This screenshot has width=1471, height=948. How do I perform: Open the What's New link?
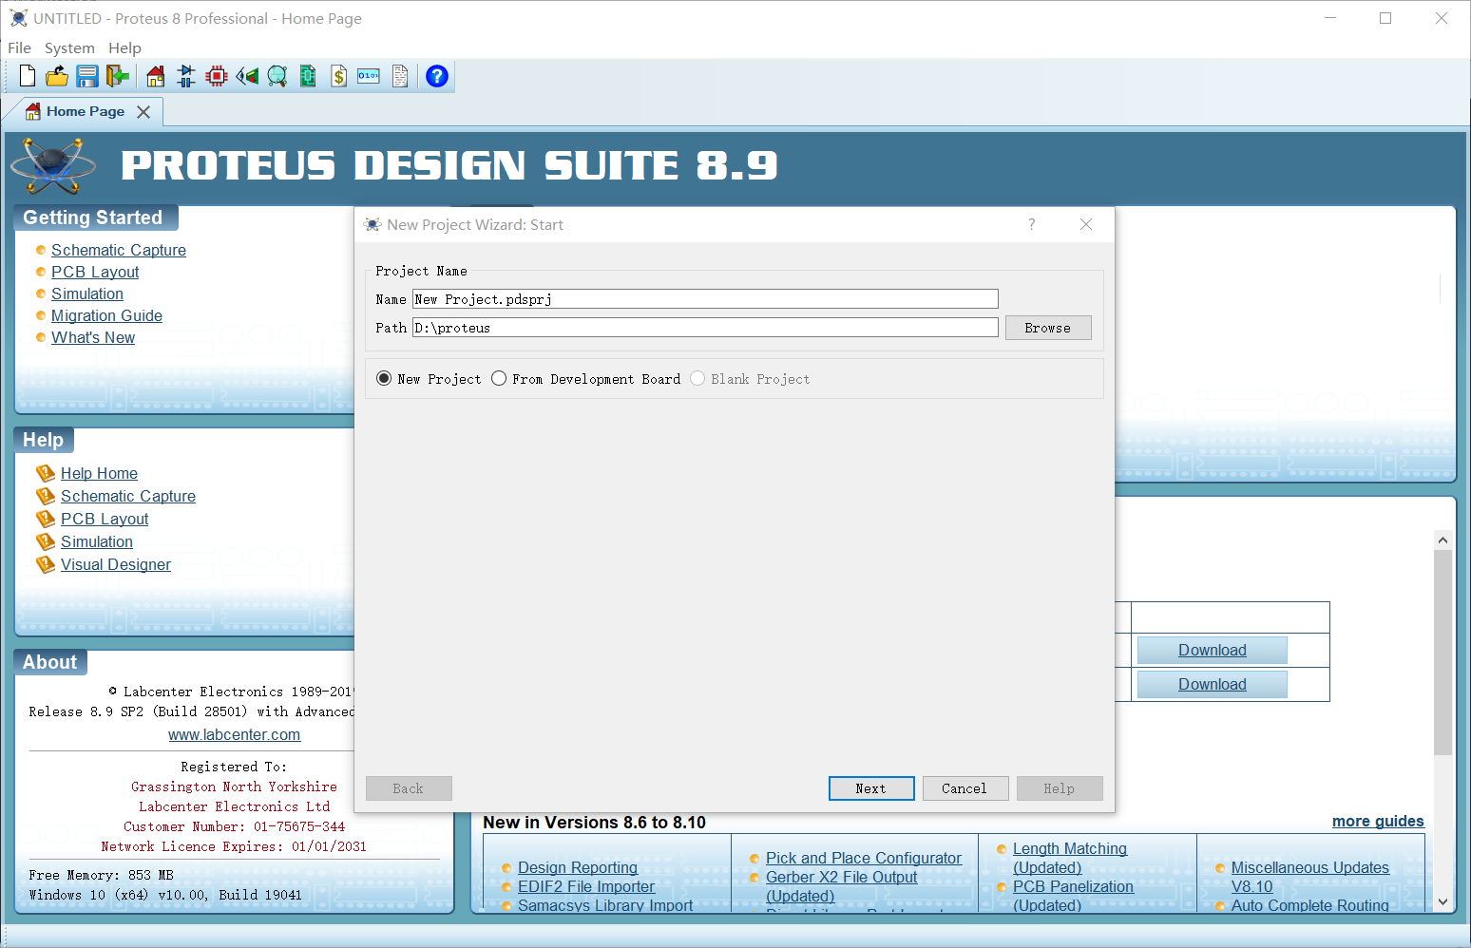(93, 337)
